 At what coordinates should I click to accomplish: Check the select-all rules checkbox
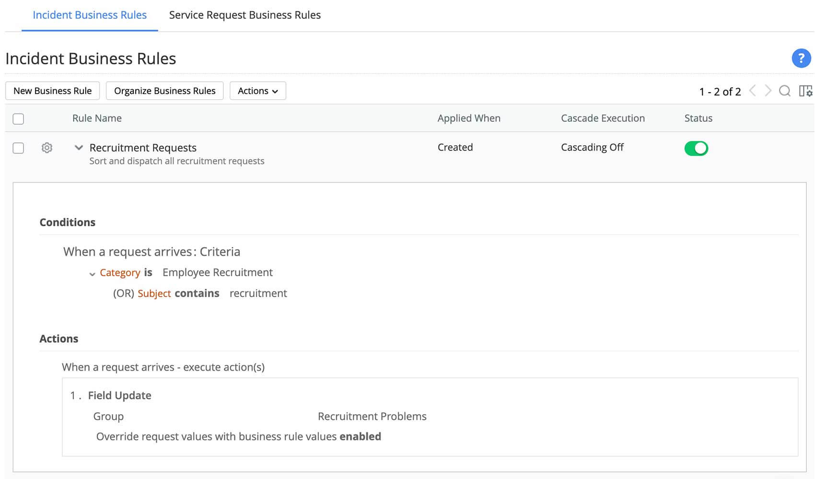click(18, 119)
